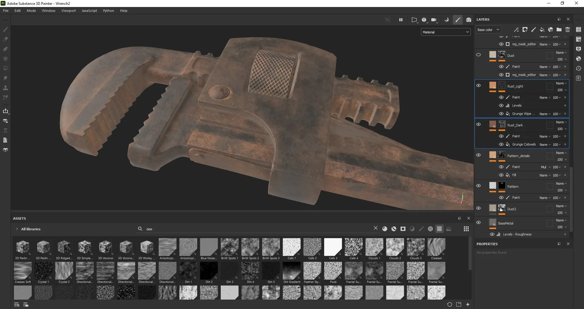Click the Rust_Light layer color swatch
This screenshot has height=309, width=584.
[492, 85]
